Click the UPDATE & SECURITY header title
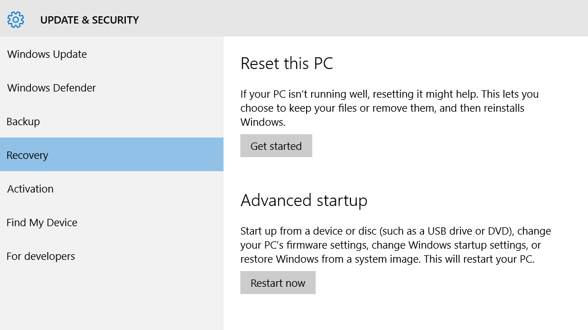This screenshot has height=330, width=588. click(x=89, y=20)
